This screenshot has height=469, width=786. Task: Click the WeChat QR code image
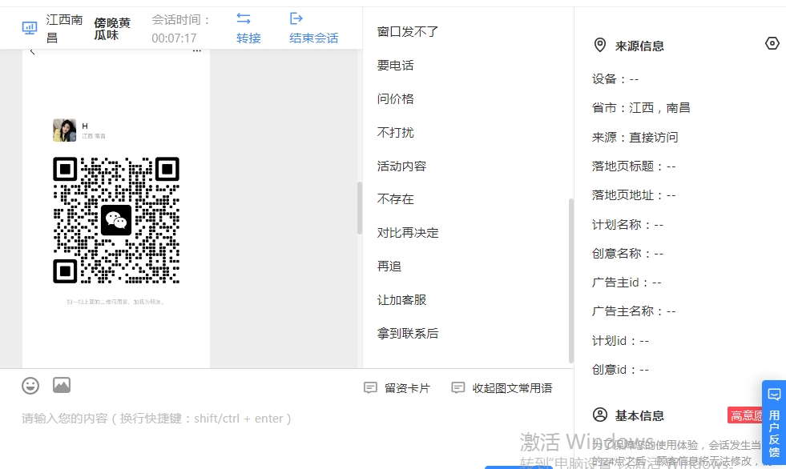[116, 220]
